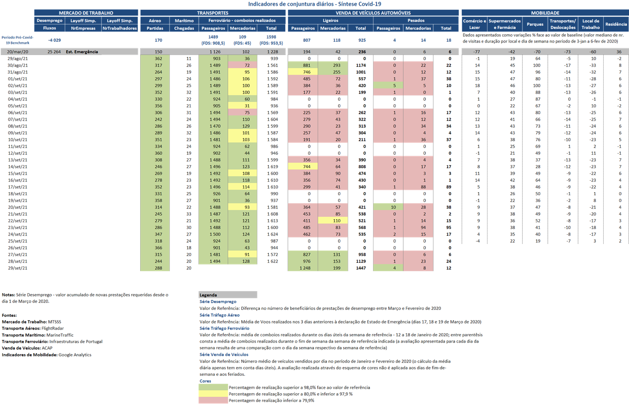This screenshot has height=406, width=629.
Task: Click the pink legend color swatch
Action: coord(213,400)
